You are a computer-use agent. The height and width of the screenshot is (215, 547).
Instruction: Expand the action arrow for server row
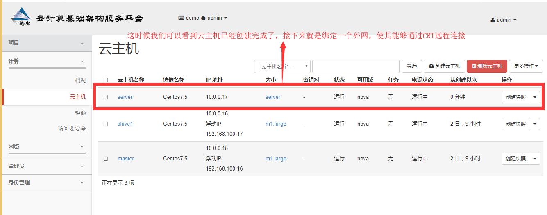tap(535, 97)
